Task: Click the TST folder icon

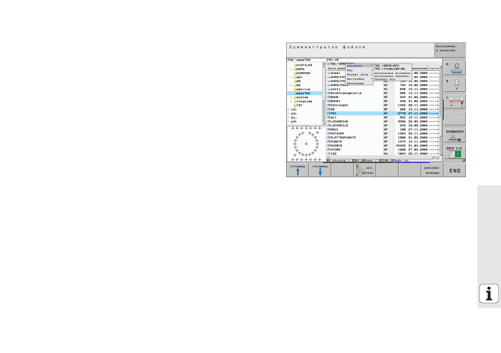Action: tap(295, 105)
